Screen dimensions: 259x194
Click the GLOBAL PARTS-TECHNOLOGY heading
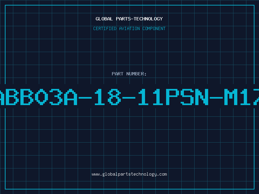coord(129,19)
